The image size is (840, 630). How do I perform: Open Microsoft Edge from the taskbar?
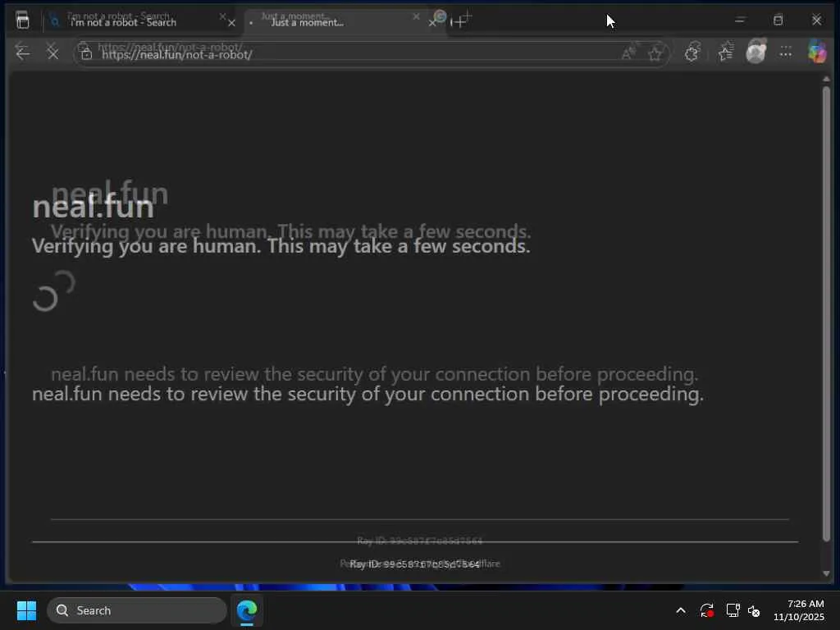point(247,610)
